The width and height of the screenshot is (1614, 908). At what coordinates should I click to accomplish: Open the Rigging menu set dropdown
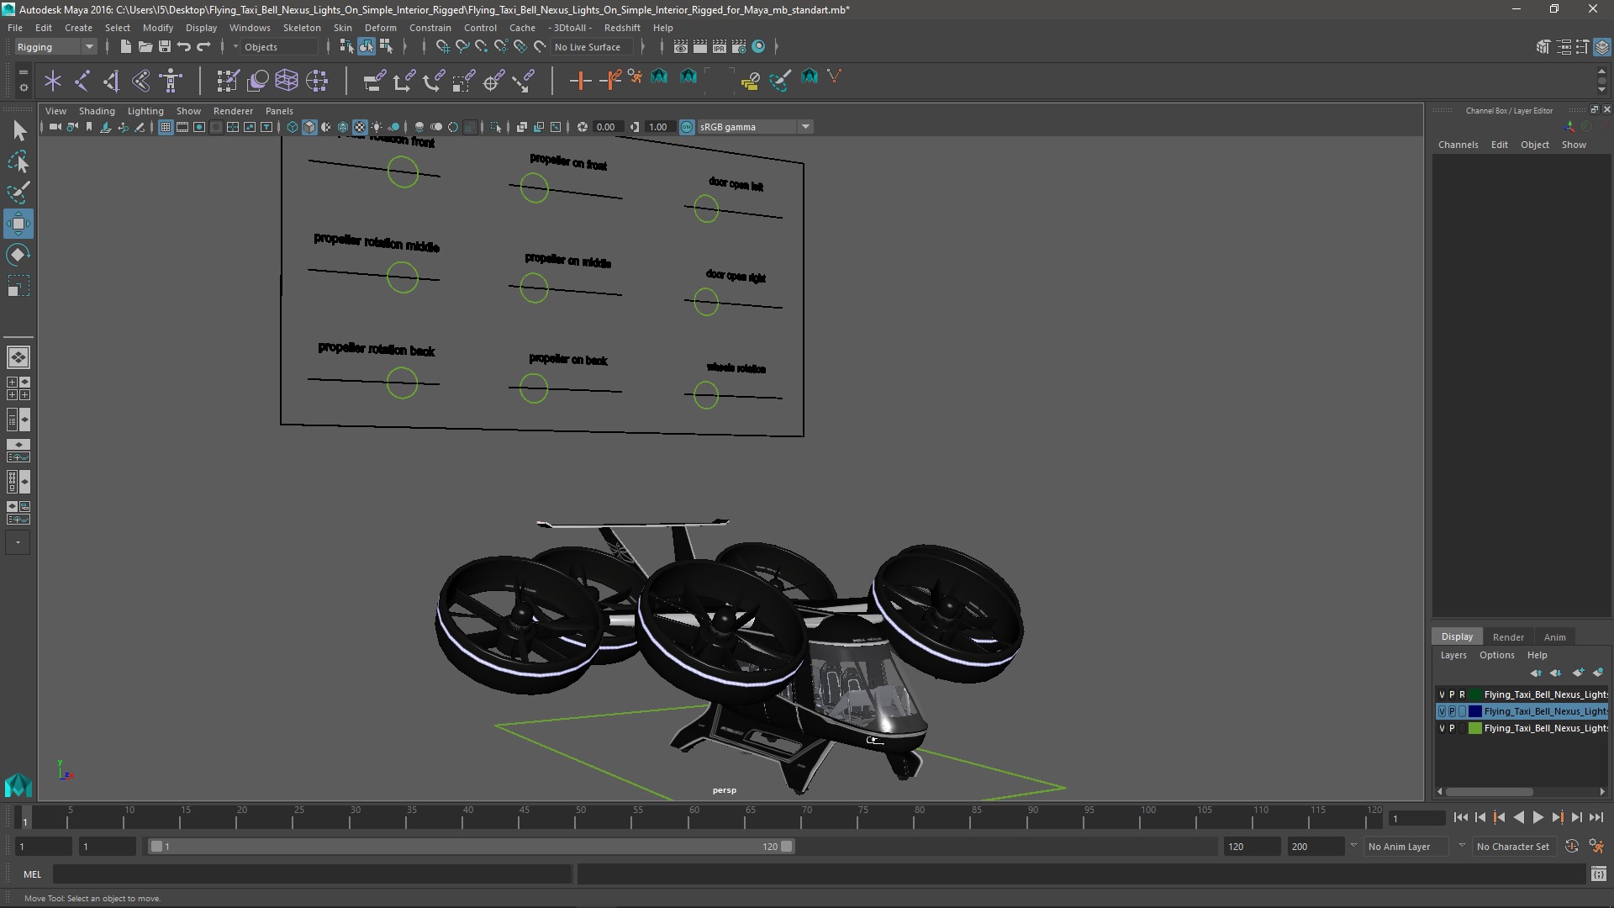[x=55, y=47]
